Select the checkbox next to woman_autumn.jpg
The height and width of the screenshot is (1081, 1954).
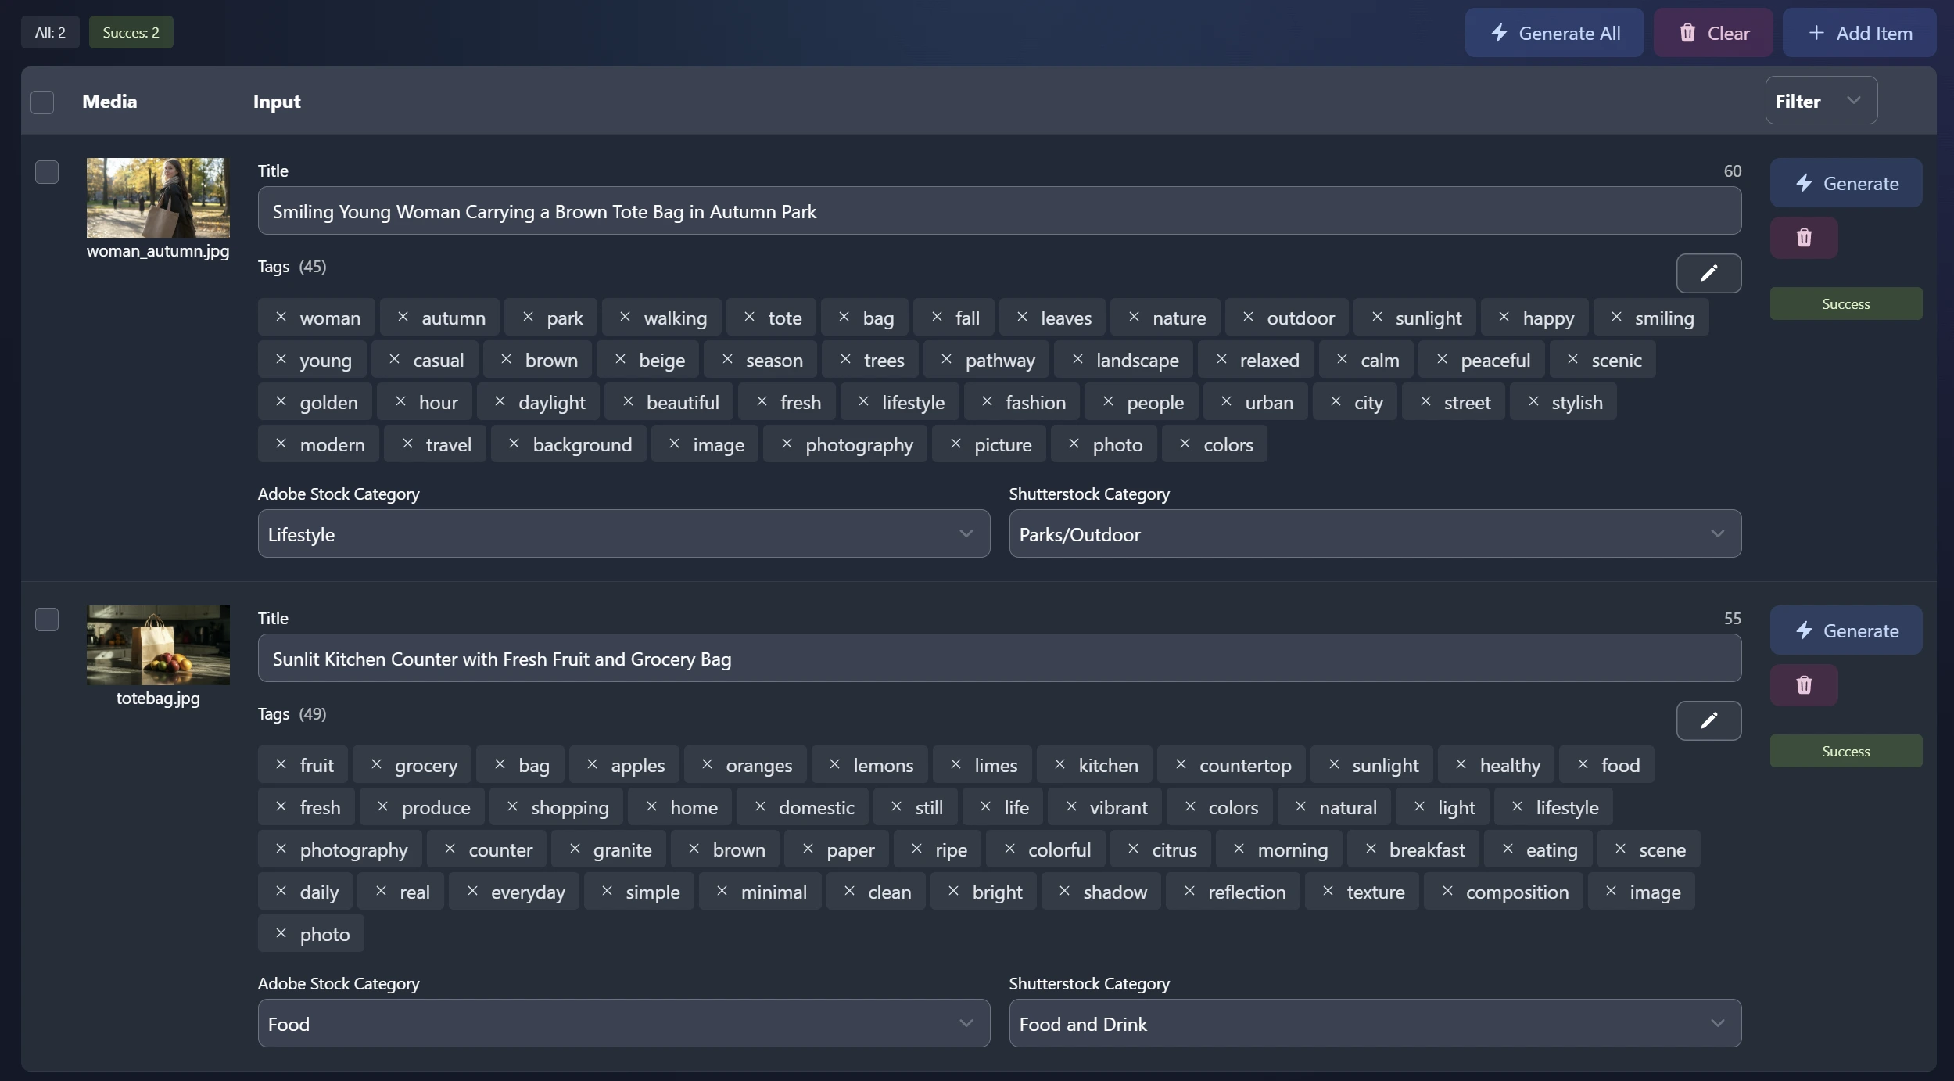point(46,171)
